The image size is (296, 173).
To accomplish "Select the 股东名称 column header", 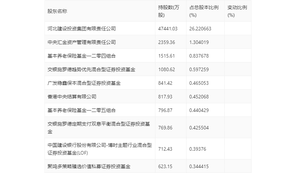I will pyautogui.click(x=57, y=11).
